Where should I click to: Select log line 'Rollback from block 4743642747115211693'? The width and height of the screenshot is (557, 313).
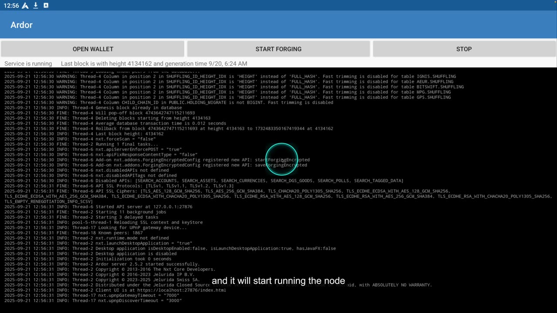[x=169, y=129]
